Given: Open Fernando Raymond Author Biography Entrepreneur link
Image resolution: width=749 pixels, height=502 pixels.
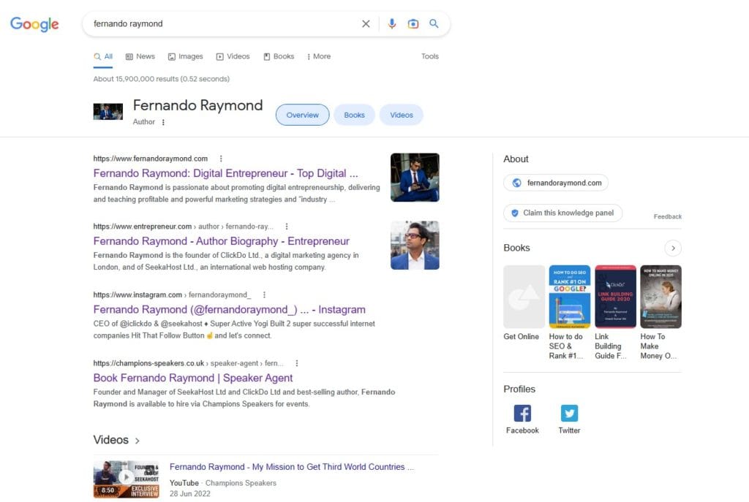Looking at the screenshot, I should pyautogui.click(x=221, y=241).
